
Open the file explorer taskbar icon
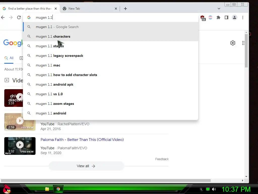pyautogui.click(x=47, y=189)
